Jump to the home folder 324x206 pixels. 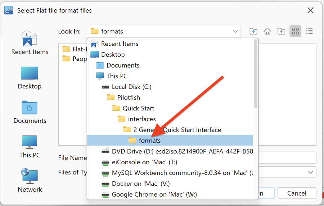pos(267,31)
